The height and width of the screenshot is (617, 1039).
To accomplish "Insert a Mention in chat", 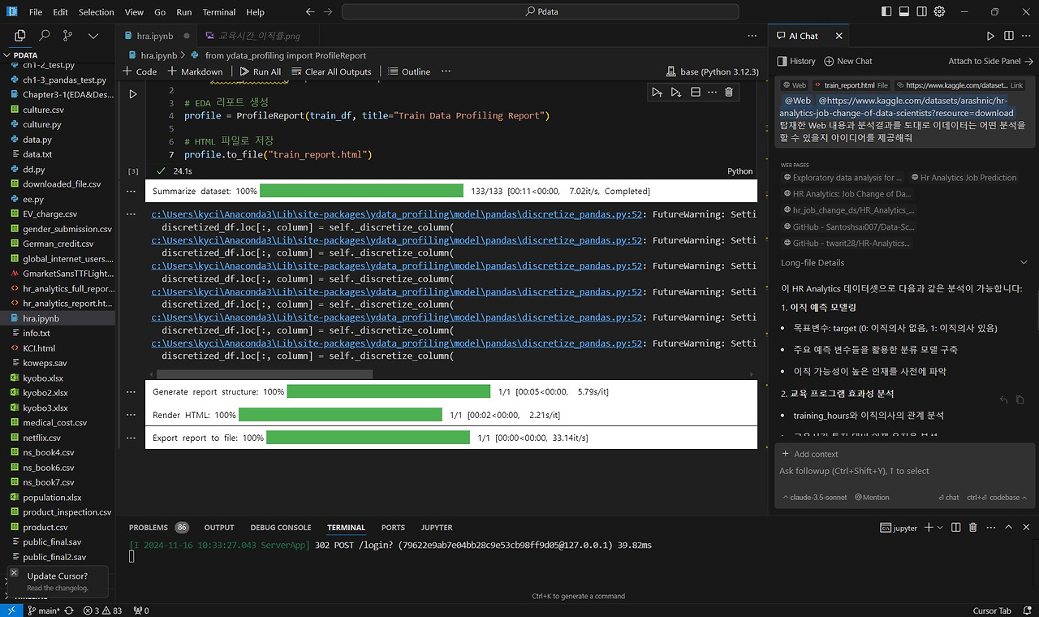I will pos(871,498).
